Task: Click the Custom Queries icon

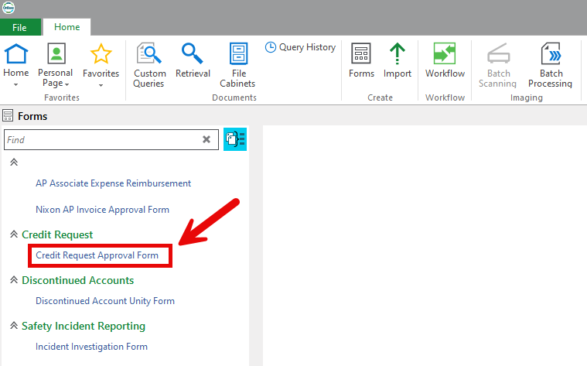Action: tap(149, 54)
